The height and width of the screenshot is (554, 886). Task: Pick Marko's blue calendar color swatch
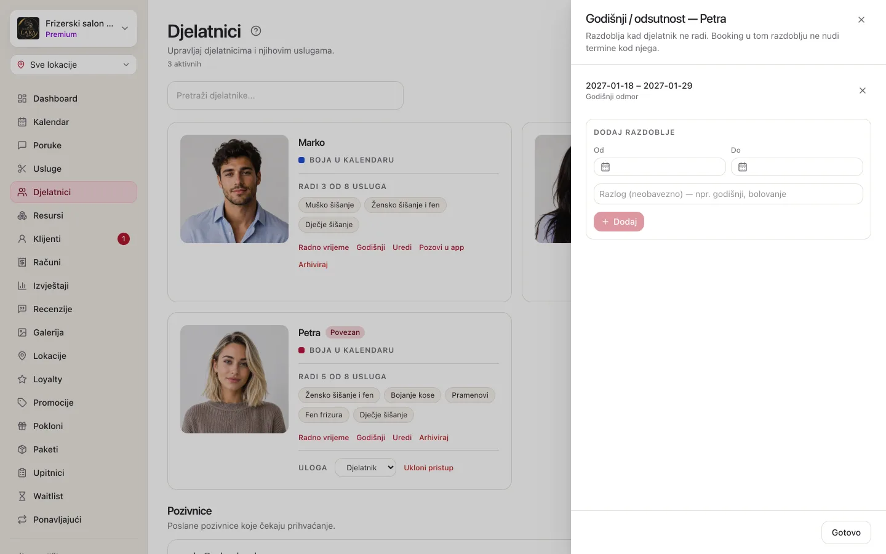(x=301, y=160)
